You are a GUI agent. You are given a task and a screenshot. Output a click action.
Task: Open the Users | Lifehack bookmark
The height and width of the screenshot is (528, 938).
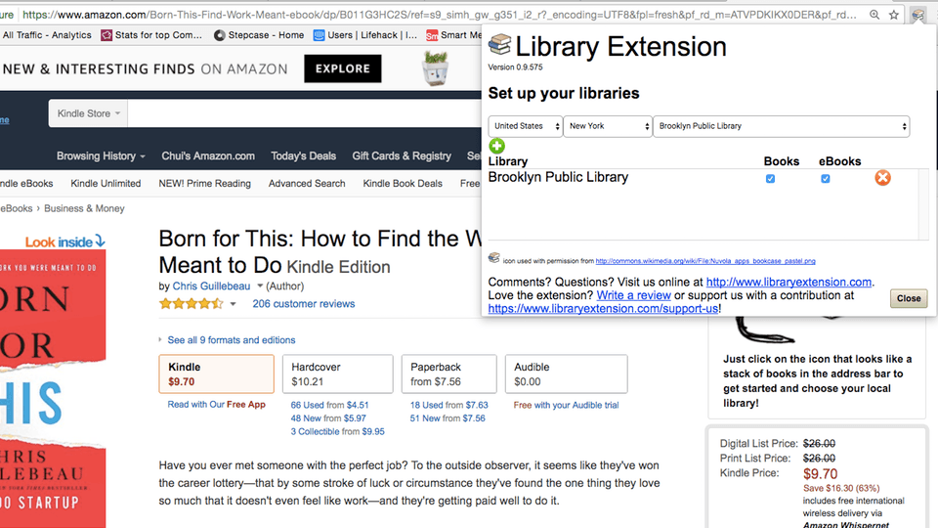click(364, 35)
